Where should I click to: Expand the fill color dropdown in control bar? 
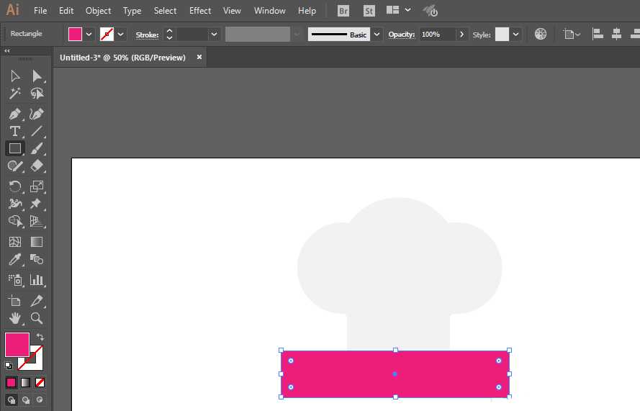coord(89,34)
